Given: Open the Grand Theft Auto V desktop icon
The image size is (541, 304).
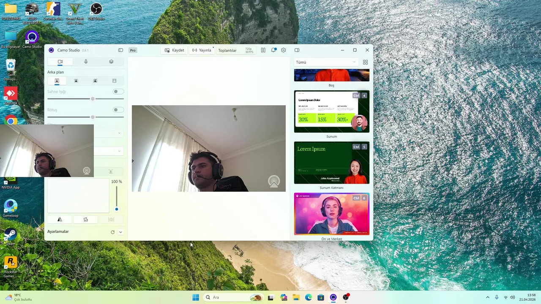Looking at the screenshot, I should click(x=75, y=14).
